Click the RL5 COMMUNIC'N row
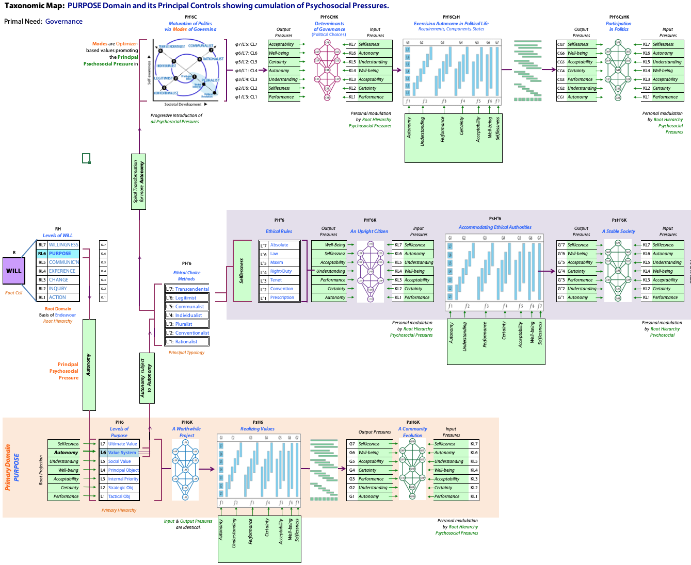 pyautogui.click(x=58, y=262)
